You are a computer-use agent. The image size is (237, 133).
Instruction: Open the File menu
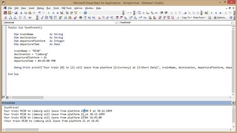[10, 8]
